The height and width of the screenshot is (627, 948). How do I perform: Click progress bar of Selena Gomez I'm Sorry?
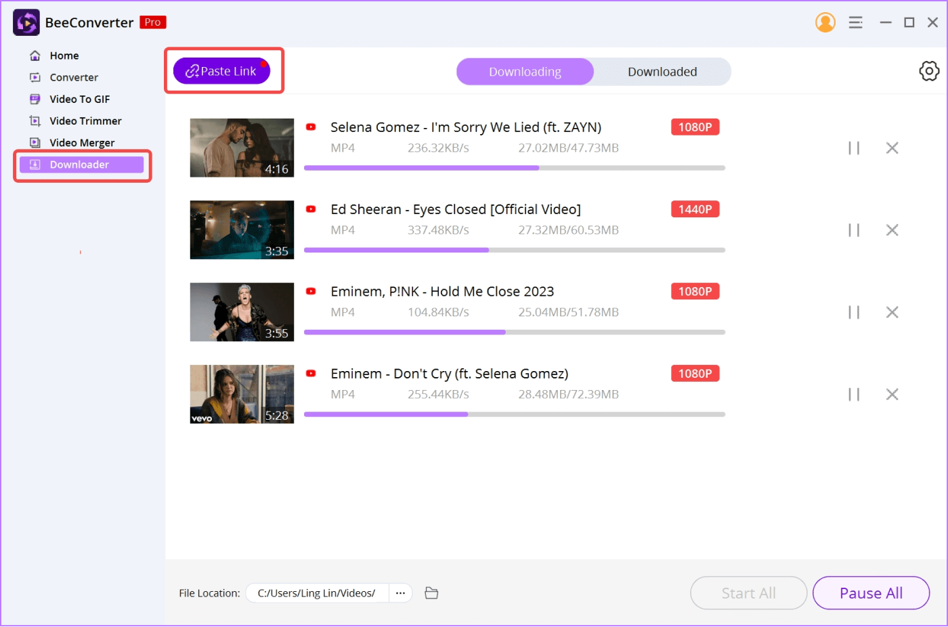pos(515,168)
